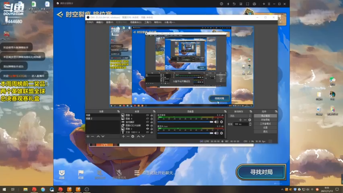Click the fullscreen icon in emulator title bar

click(247, 4)
